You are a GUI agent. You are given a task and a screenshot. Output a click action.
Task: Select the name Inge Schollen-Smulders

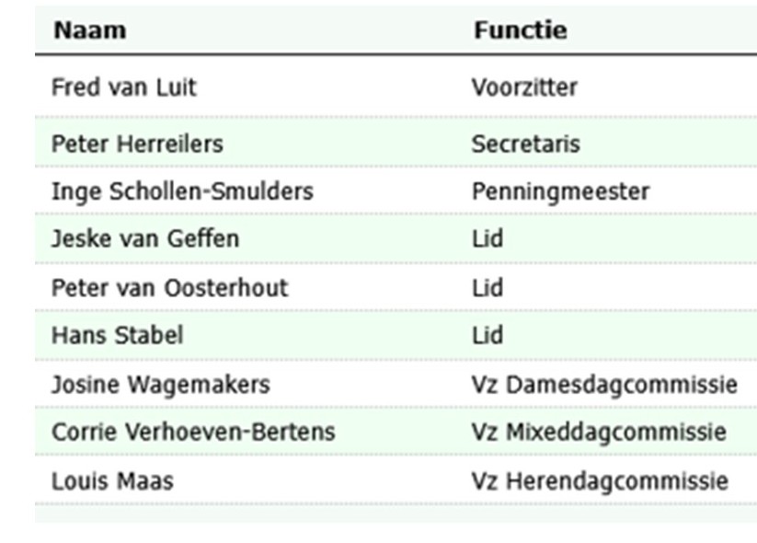click(182, 191)
